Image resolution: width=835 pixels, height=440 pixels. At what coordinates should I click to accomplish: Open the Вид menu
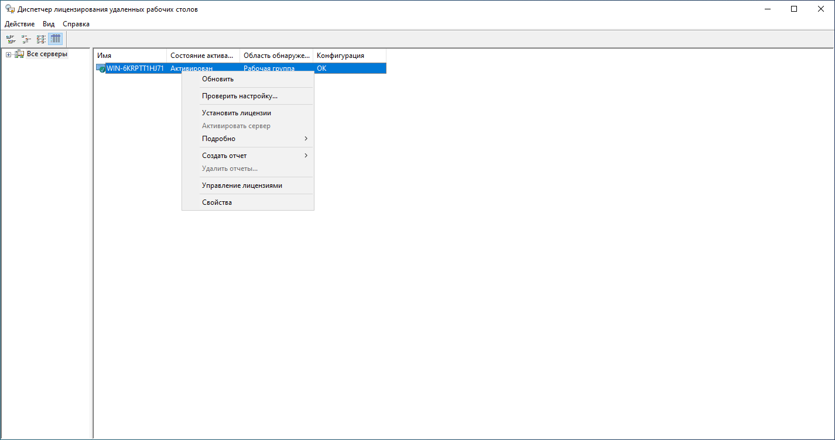coord(49,24)
